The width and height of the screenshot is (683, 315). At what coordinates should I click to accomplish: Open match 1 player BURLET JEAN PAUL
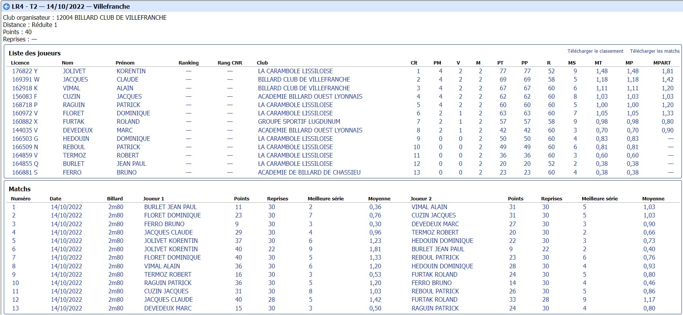point(170,207)
